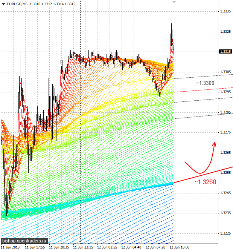
Task: Click the OHLC values 1.3316 1.3317 1.3314 1.3315
Action: tap(53, 4)
